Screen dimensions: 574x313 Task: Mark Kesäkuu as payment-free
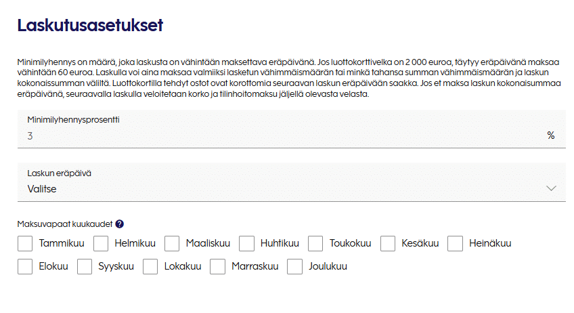click(x=388, y=243)
